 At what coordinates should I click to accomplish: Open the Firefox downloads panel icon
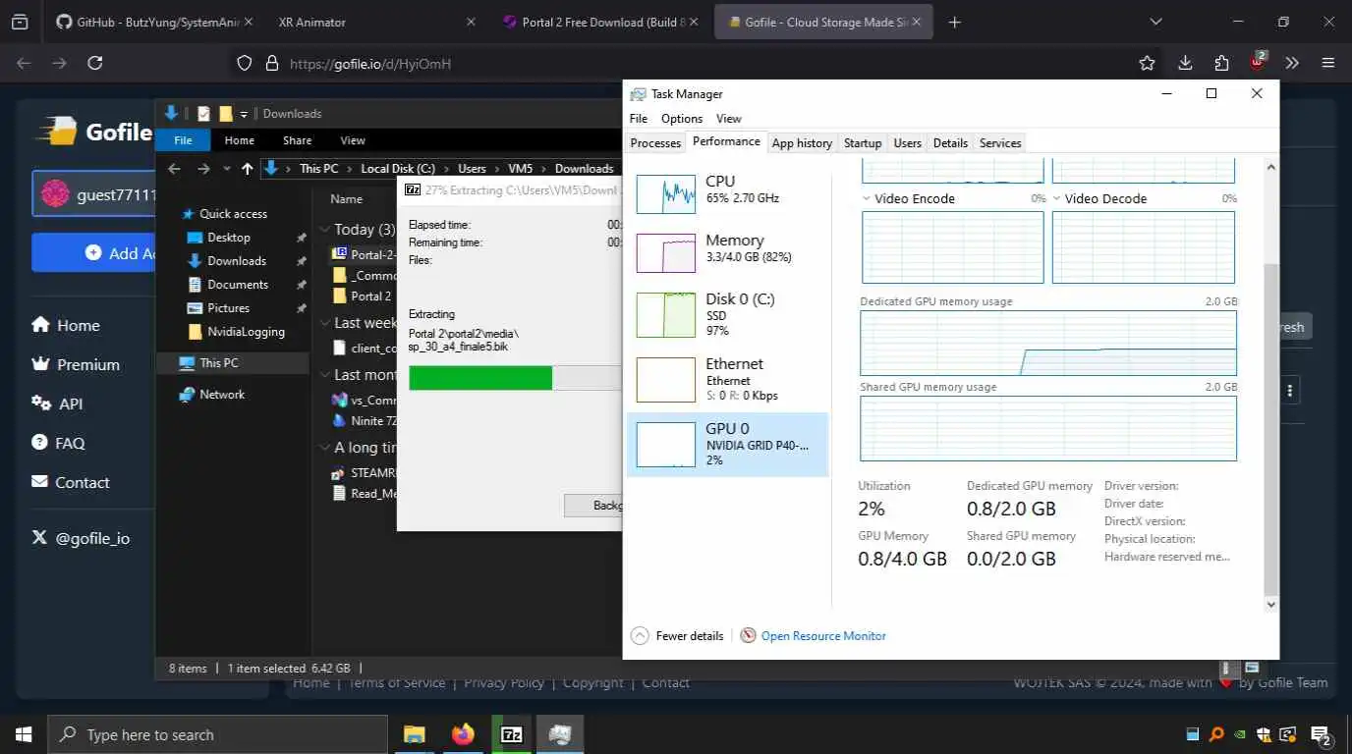pyautogui.click(x=1185, y=63)
